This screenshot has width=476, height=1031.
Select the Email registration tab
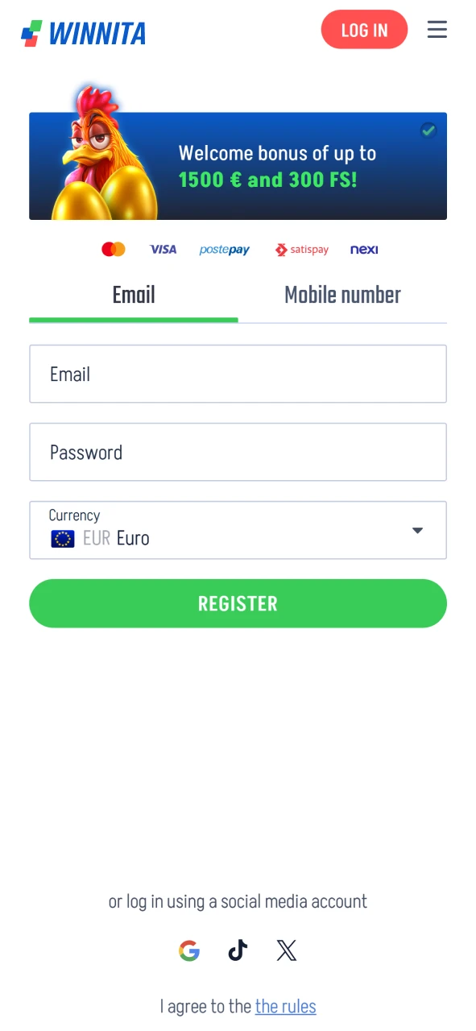(133, 295)
